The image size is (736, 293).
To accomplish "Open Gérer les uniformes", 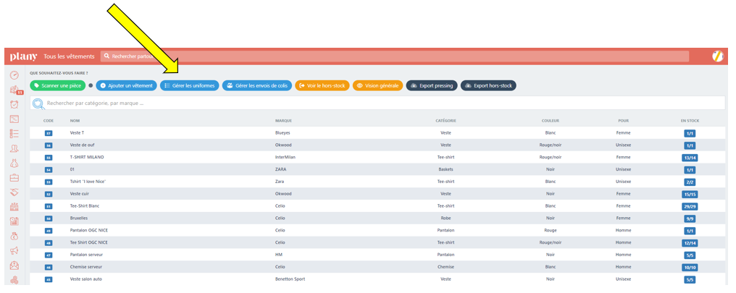I will (189, 85).
